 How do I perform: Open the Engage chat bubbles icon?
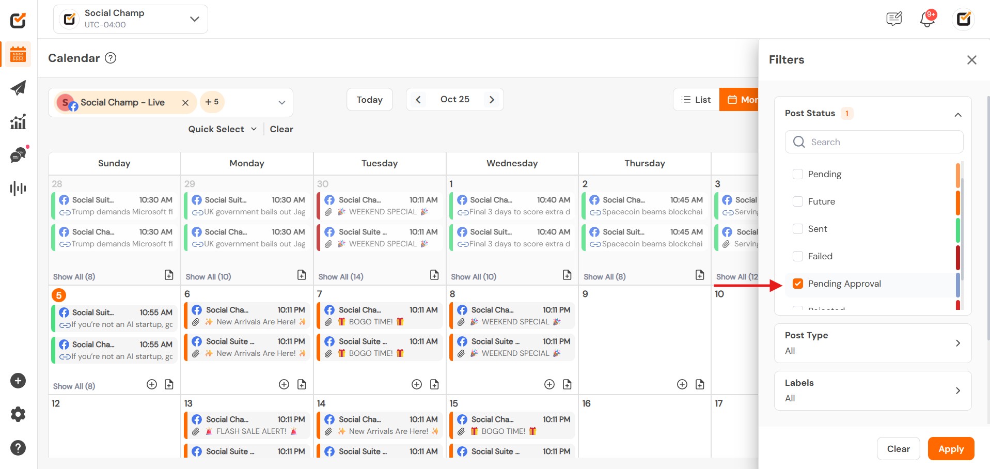pos(18,155)
